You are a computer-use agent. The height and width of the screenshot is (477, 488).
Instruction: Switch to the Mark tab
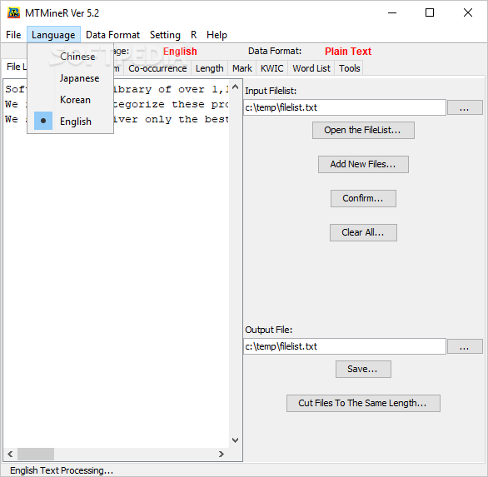point(242,68)
